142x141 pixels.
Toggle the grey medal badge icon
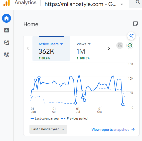(120, 45)
